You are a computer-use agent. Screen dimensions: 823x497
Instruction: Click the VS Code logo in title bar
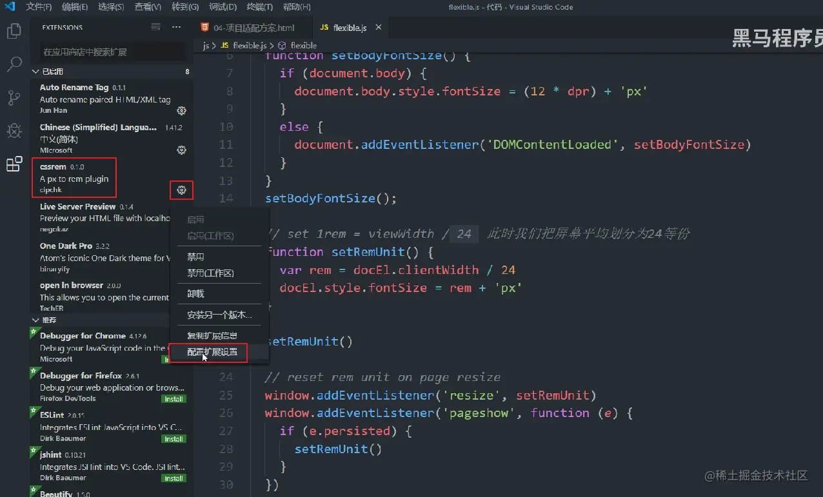pyautogui.click(x=10, y=7)
